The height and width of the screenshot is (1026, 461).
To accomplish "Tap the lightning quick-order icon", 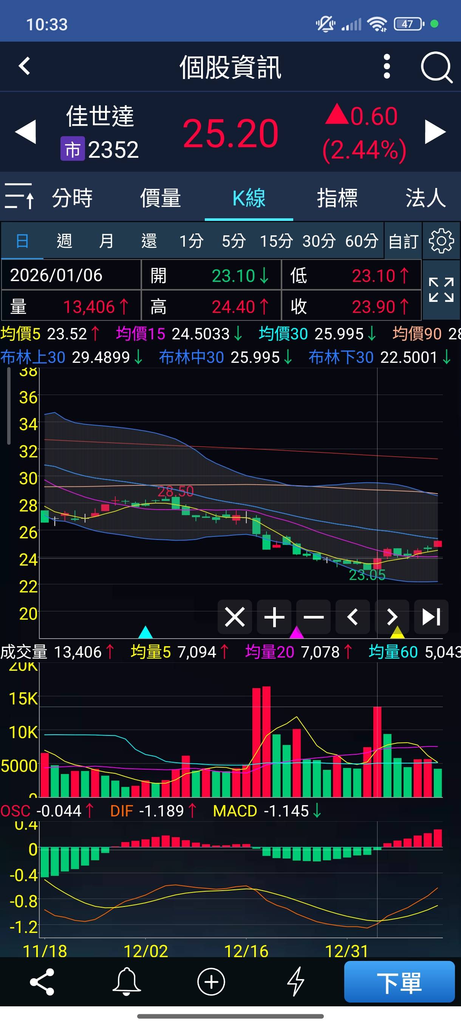I will (x=295, y=981).
